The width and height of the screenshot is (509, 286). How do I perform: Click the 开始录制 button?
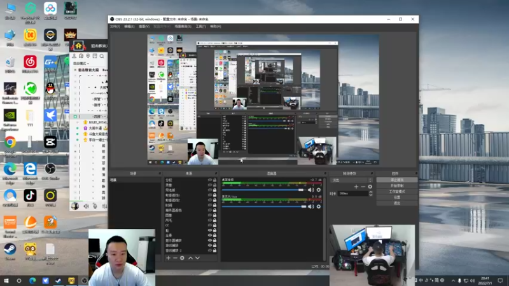(x=397, y=186)
